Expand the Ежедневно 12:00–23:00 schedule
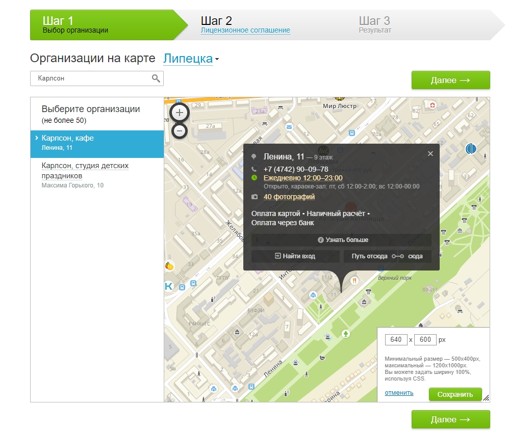 (303, 178)
